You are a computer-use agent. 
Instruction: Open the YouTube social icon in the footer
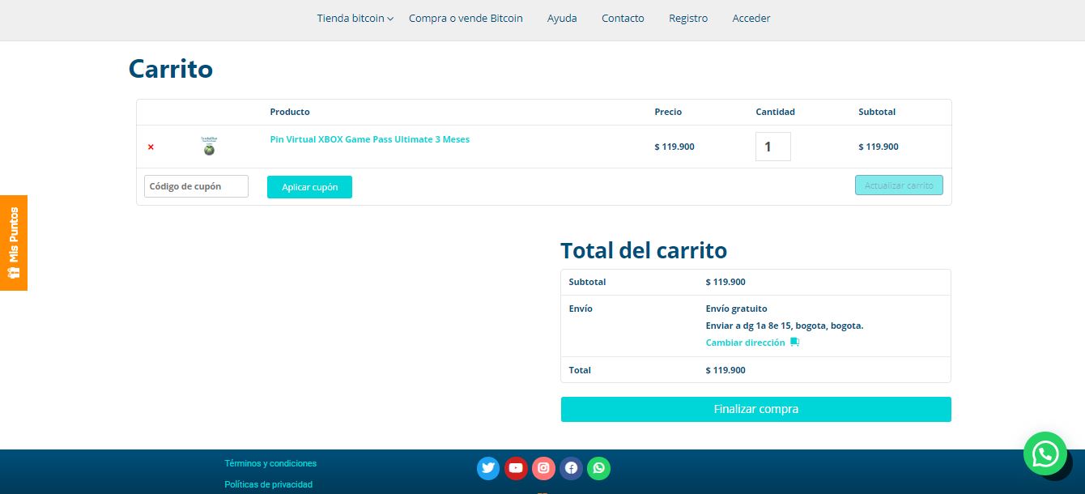click(516, 468)
